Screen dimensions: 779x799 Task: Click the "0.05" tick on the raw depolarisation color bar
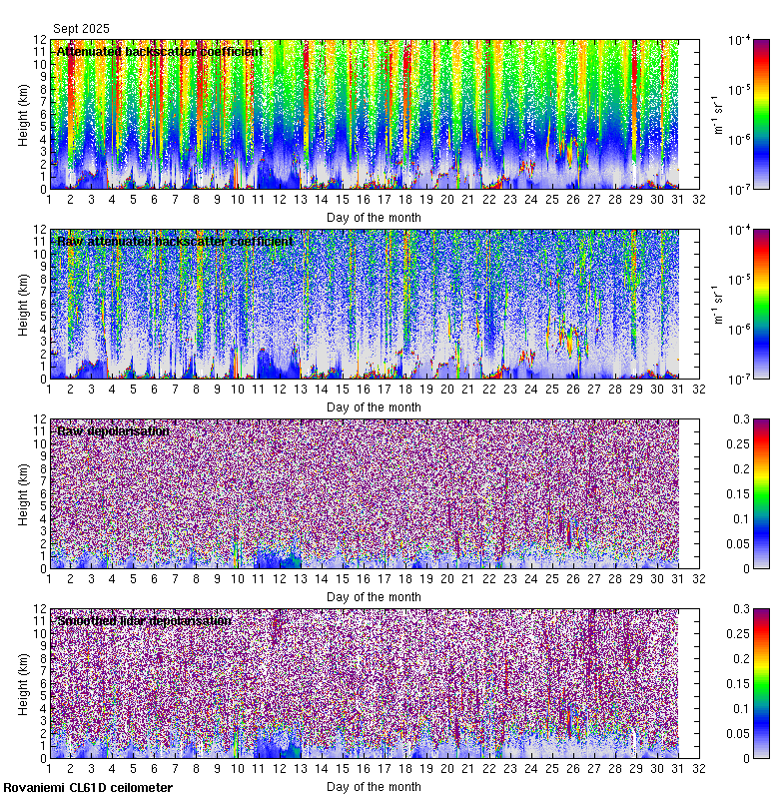[738, 544]
